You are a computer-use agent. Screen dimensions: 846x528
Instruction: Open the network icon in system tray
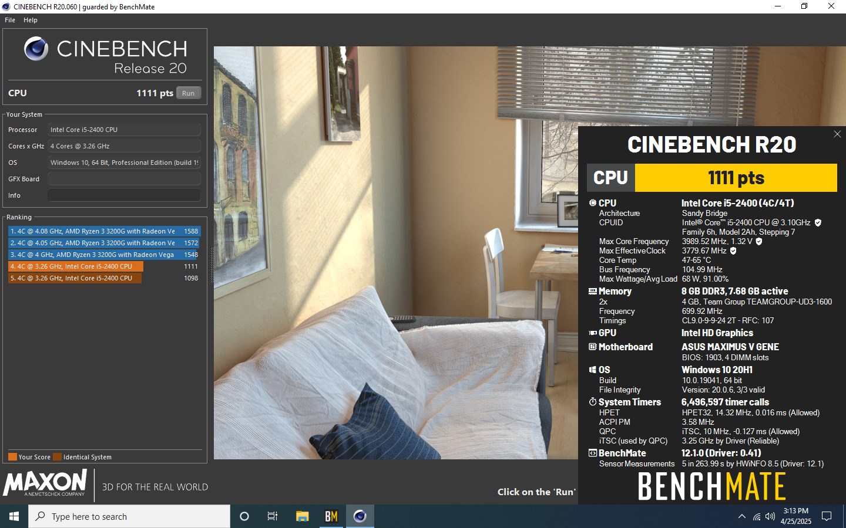pyautogui.click(x=757, y=516)
